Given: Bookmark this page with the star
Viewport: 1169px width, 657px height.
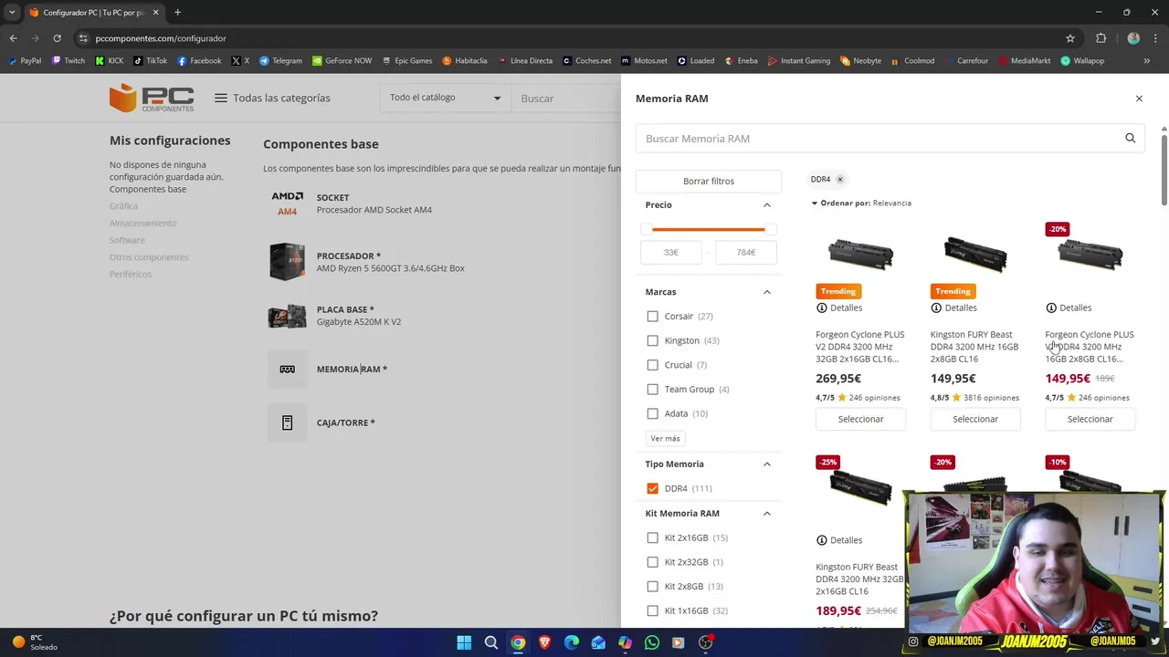Looking at the screenshot, I should [1070, 38].
